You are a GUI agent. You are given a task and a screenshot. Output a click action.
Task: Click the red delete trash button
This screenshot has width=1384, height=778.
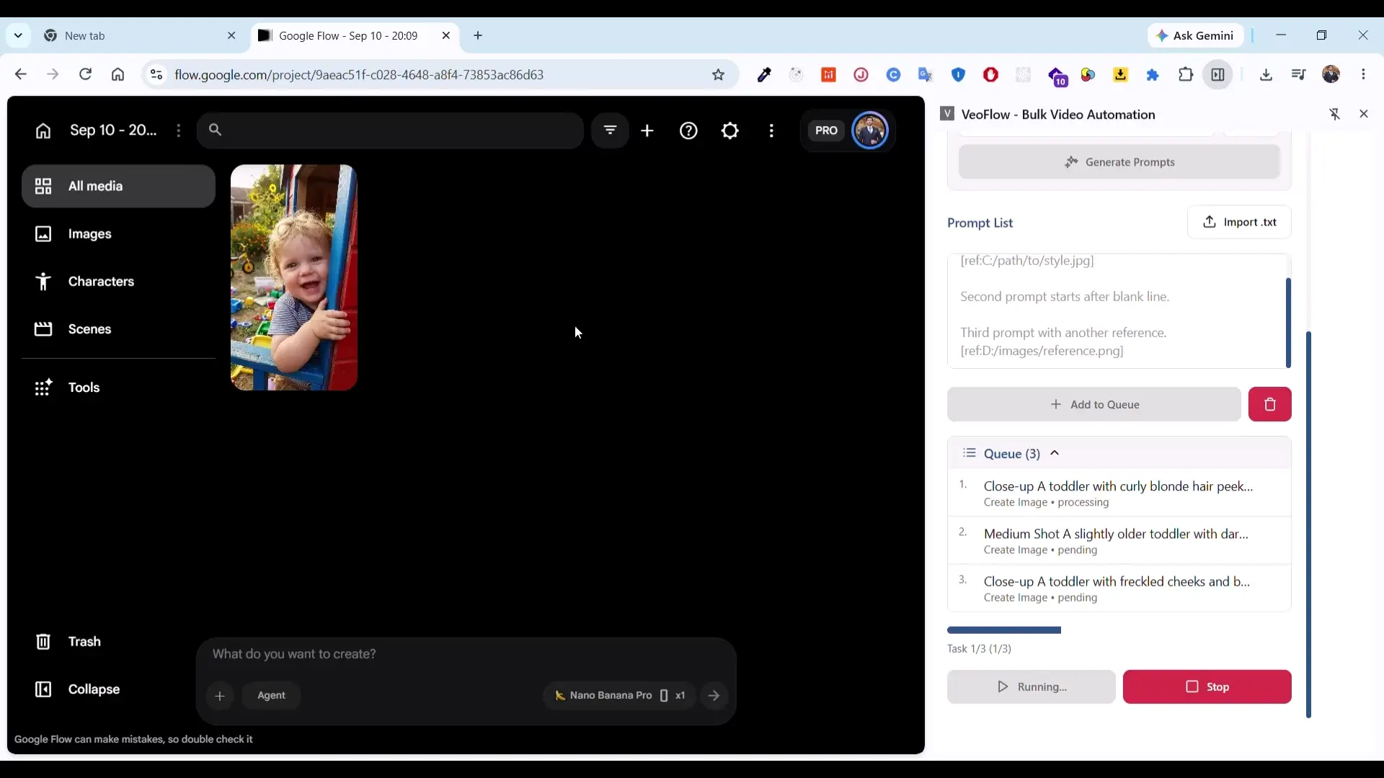pos(1269,405)
